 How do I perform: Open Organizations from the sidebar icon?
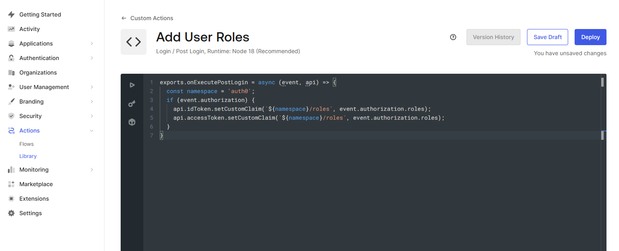tap(11, 72)
